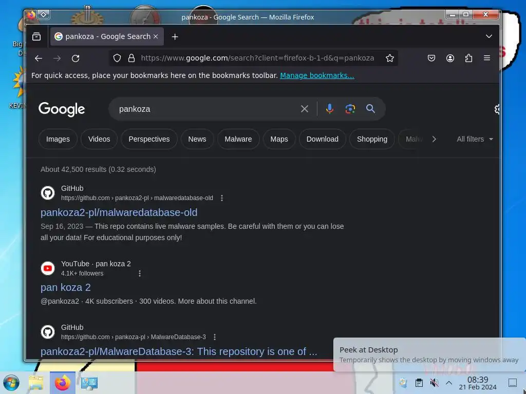526x394 pixels.
Task: Open the Extensions puzzle icon
Action: click(468, 58)
